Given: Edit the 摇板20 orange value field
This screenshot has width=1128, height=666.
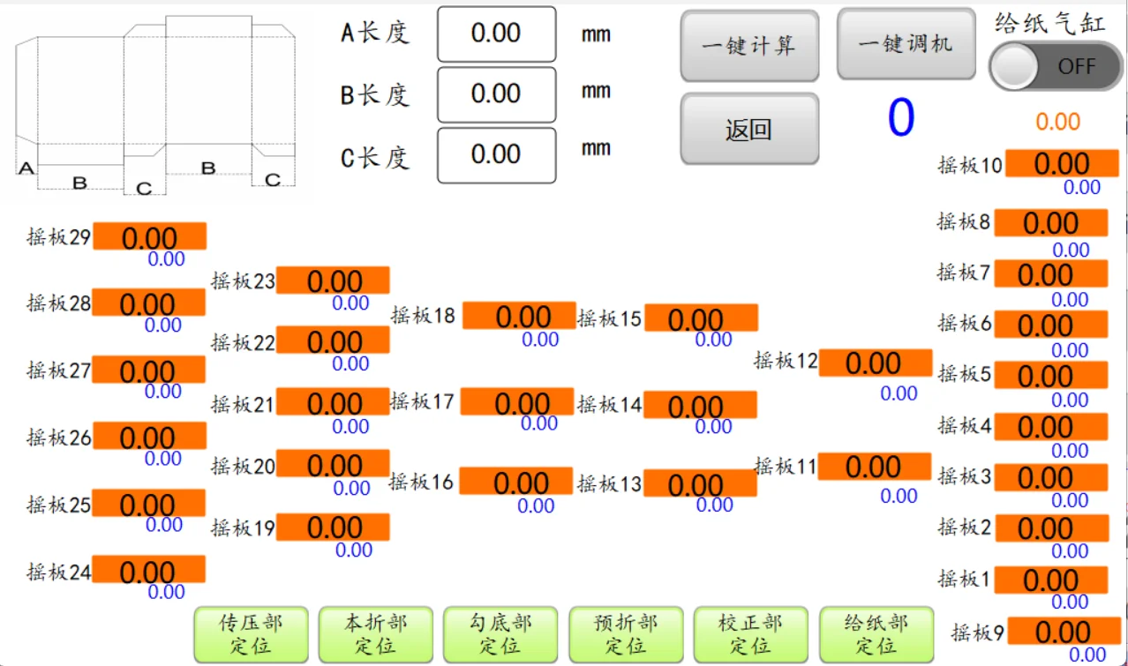Looking at the screenshot, I should pos(334,464).
